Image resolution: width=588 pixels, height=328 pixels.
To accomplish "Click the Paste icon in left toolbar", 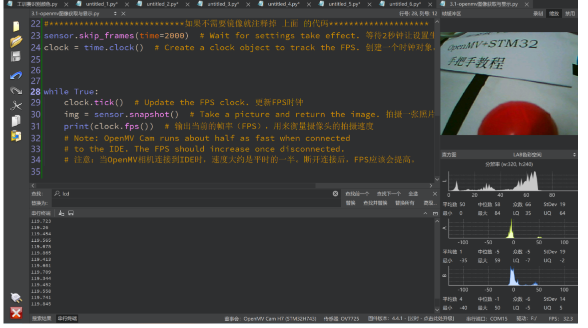I will (16, 136).
